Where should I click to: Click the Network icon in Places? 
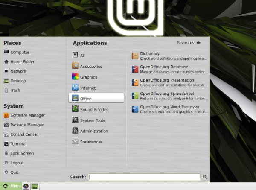pos(6,71)
